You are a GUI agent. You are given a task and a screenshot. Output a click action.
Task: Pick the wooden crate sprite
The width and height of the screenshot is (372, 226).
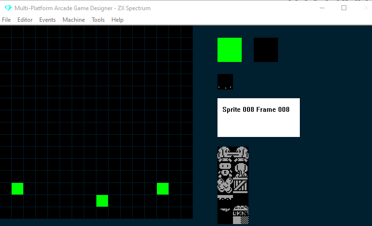(241, 185)
